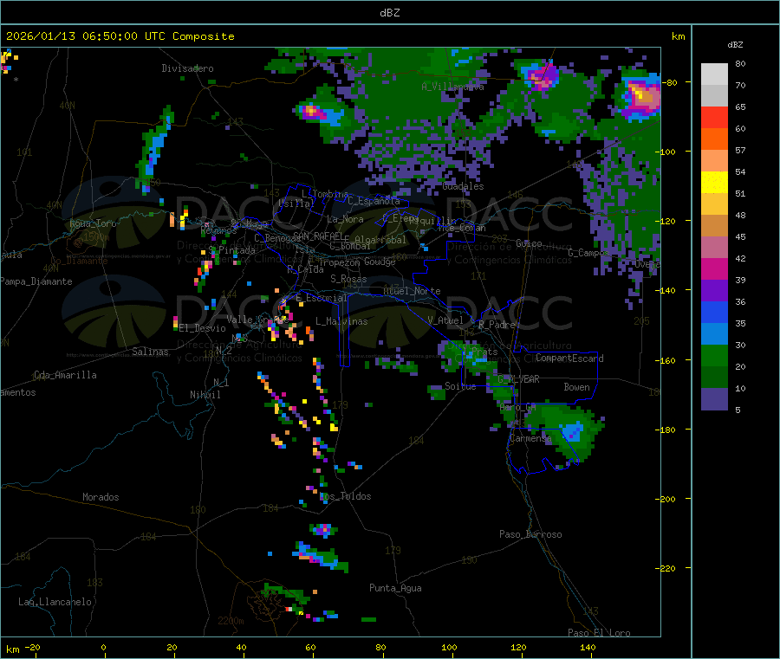Click the Pampa_Diamante label
The height and width of the screenshot is (659, 780).
pos(36,281)
